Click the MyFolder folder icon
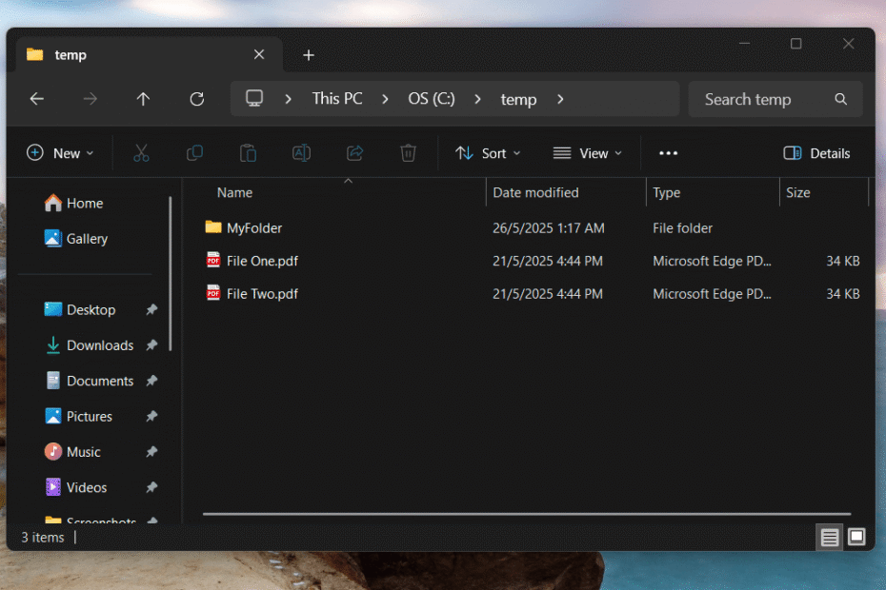 [213, 227]
